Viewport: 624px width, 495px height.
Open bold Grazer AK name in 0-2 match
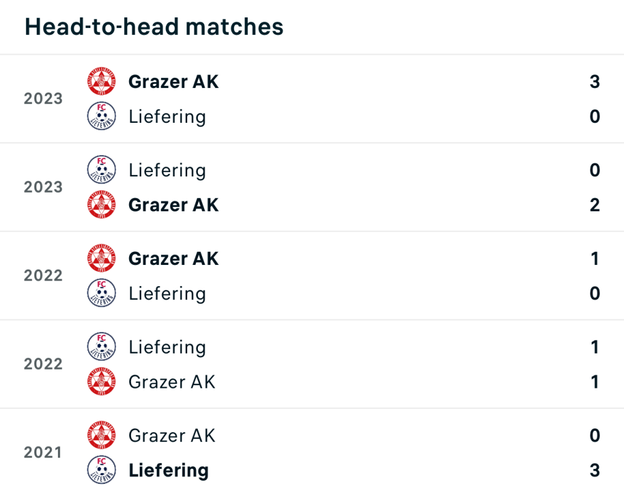coord(173,205)
